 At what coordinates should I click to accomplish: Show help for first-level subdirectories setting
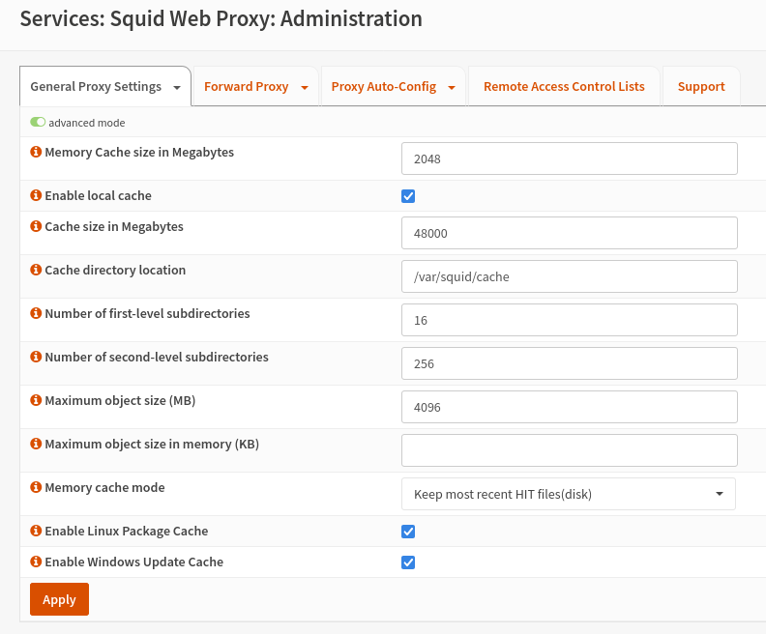pyautogui.click(x=37, y=314)
